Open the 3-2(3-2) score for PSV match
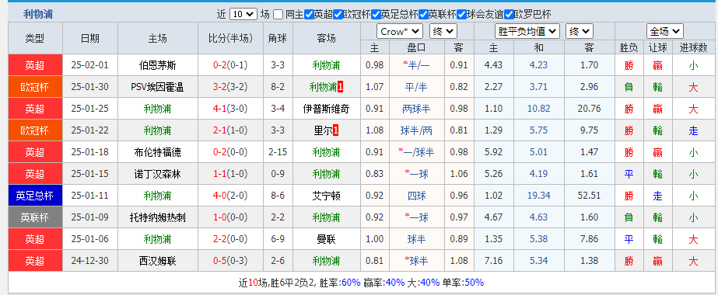718x295 pixels. click(x=230, y=87)
